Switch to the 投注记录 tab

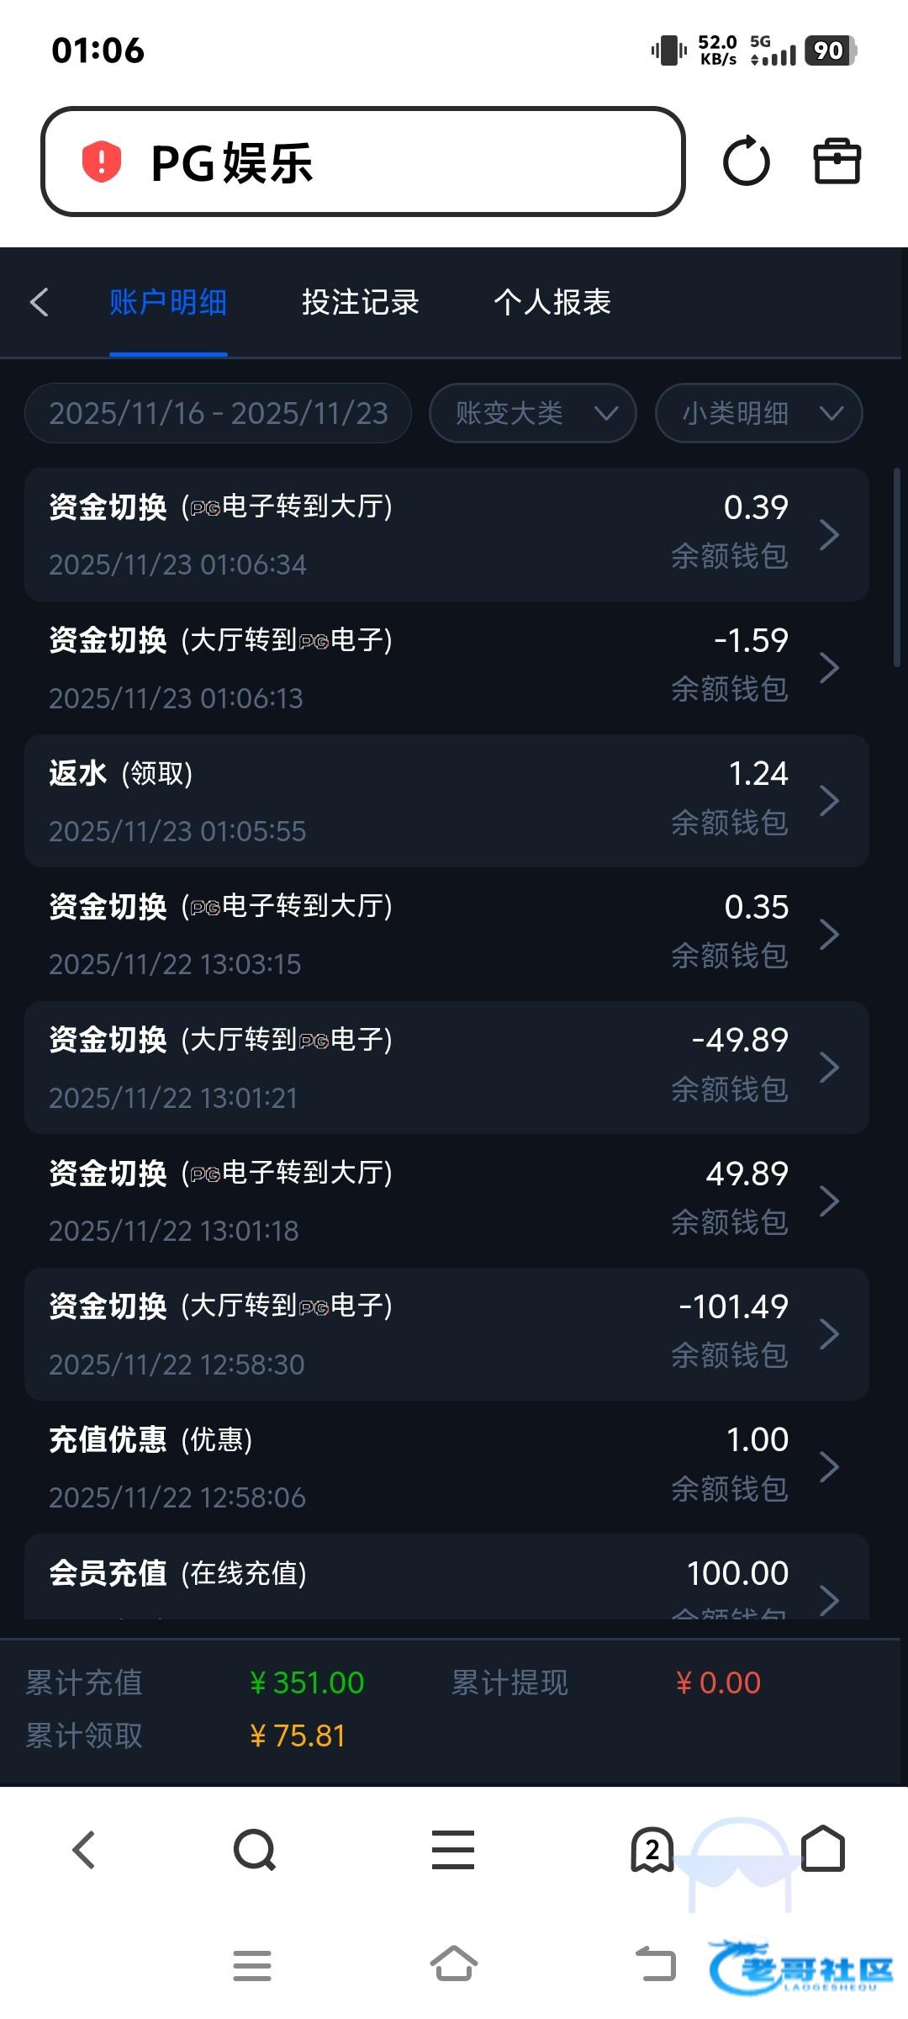pyautogui.click(x=360, y=302)
